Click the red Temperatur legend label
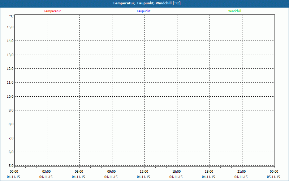 52,11
